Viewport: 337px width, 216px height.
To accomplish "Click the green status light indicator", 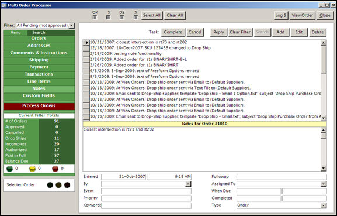I will [9, 169].
